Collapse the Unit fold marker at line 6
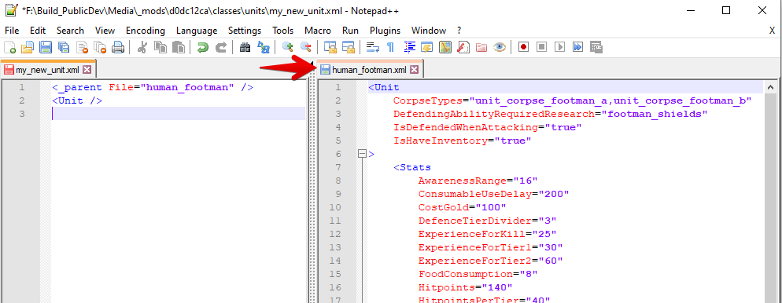 pos(363,154)
